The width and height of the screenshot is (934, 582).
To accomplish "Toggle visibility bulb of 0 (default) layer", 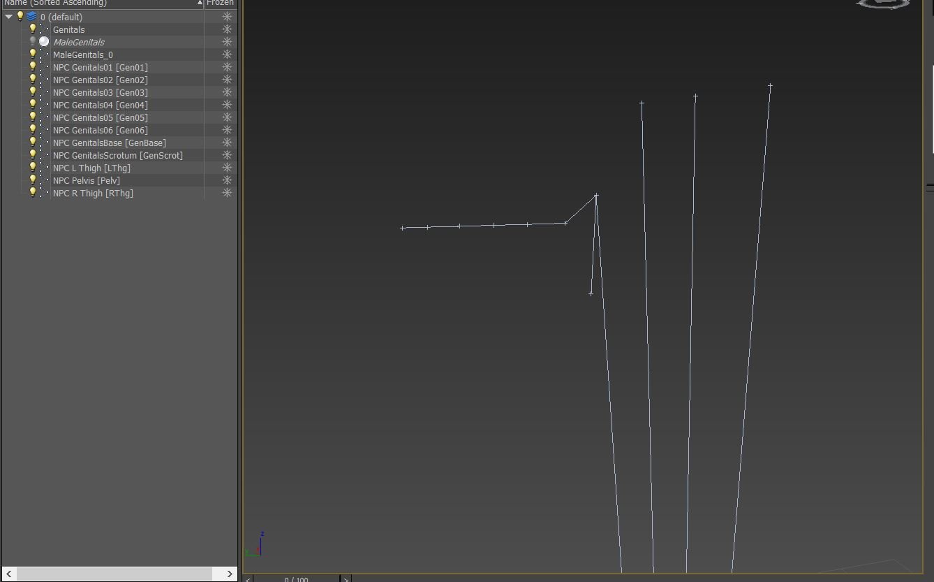I will pos(20,16).
